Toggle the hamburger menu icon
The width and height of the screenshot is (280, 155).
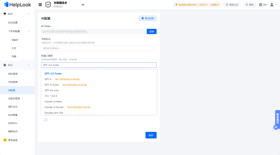(x=40, y=5)
